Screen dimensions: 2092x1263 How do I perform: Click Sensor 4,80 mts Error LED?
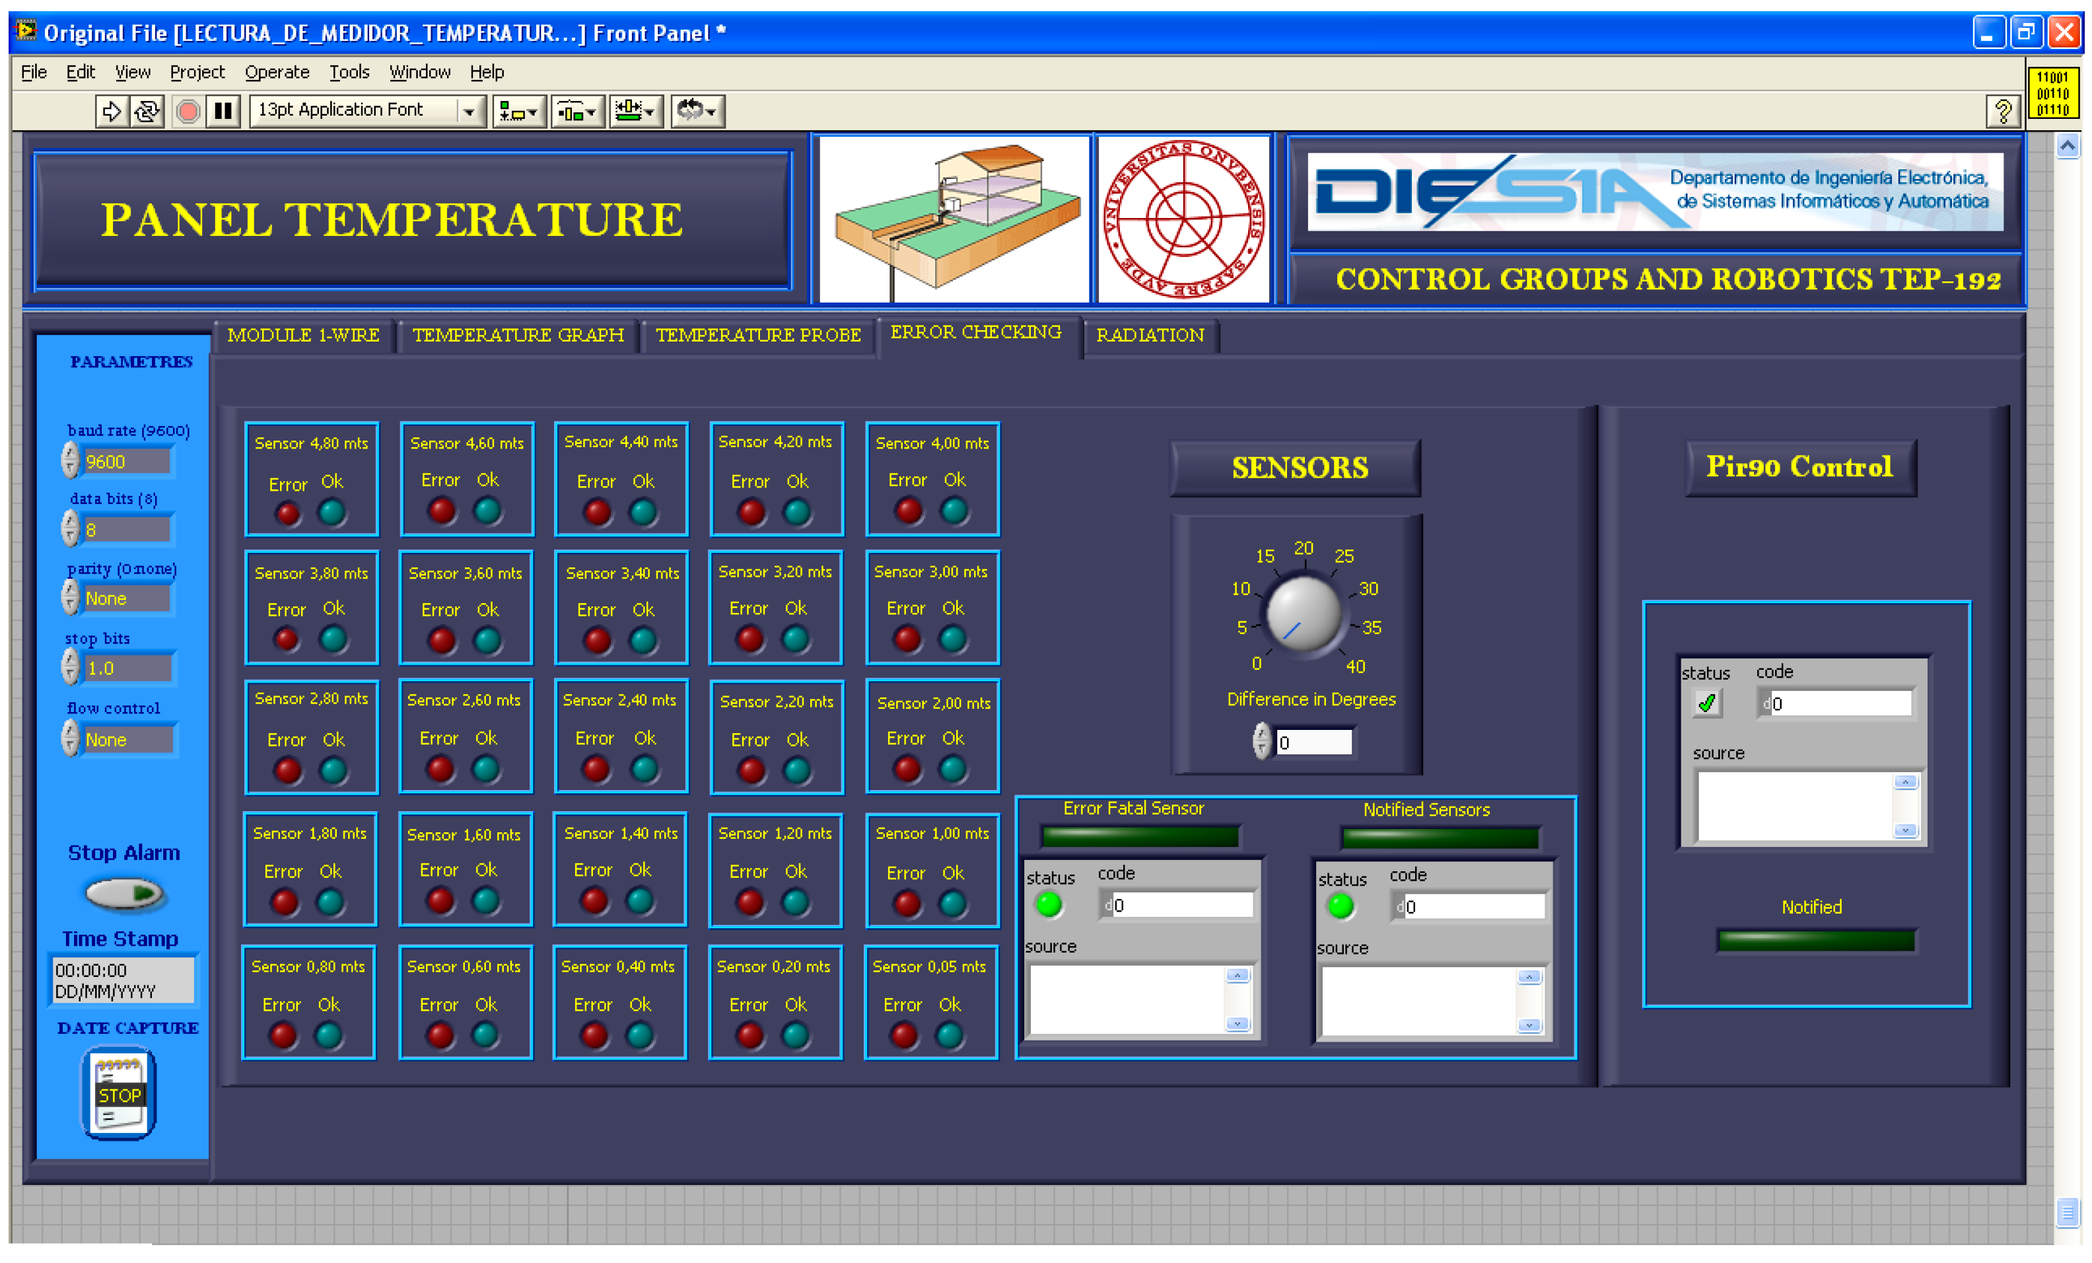tap(287, 513)
